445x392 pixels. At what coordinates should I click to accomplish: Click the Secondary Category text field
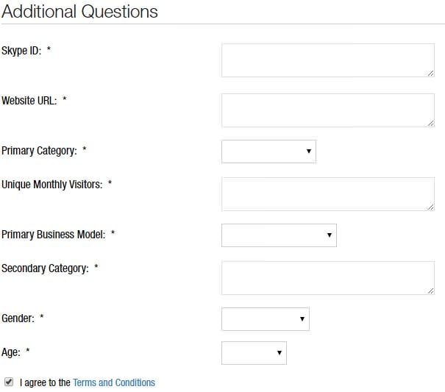[327, 278]
